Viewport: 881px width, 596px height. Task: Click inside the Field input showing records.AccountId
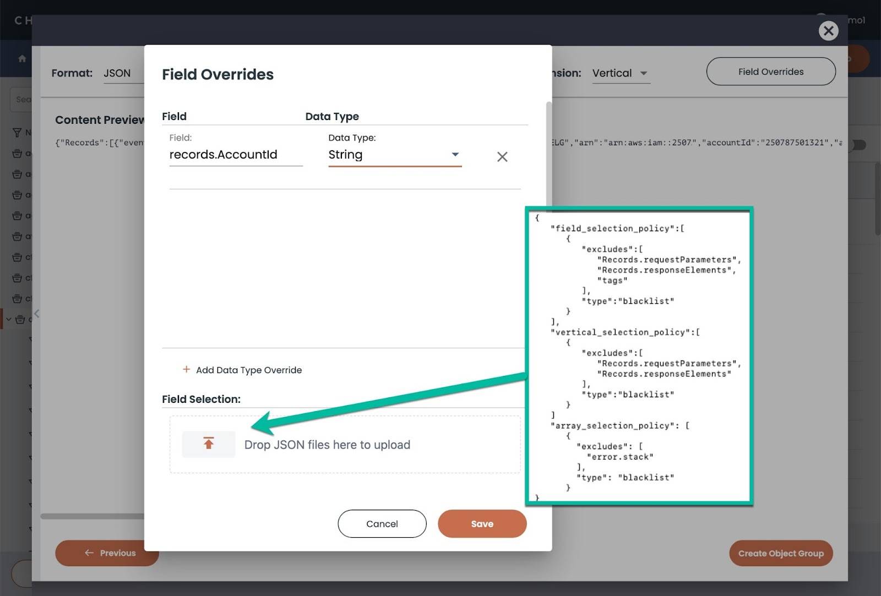(236, 155)
